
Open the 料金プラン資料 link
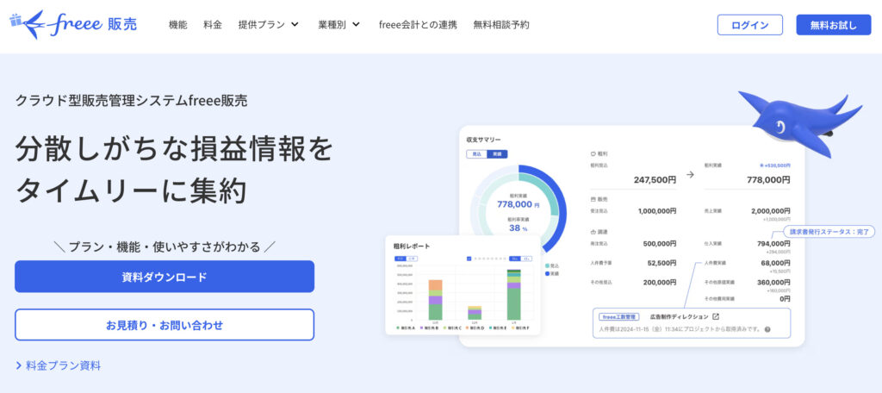59,365
